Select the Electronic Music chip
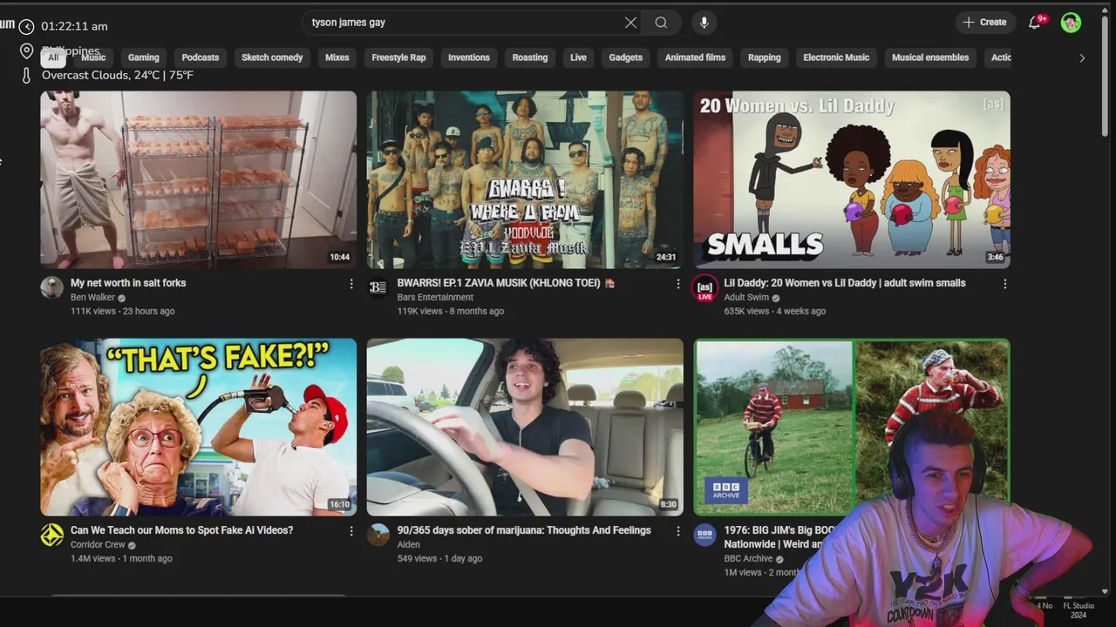This screenshot has width=1116, height=627. pyautogui.click(x=836, y=57)
